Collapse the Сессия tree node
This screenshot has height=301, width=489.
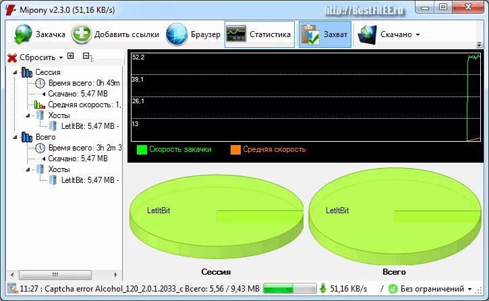pos(15,72)
